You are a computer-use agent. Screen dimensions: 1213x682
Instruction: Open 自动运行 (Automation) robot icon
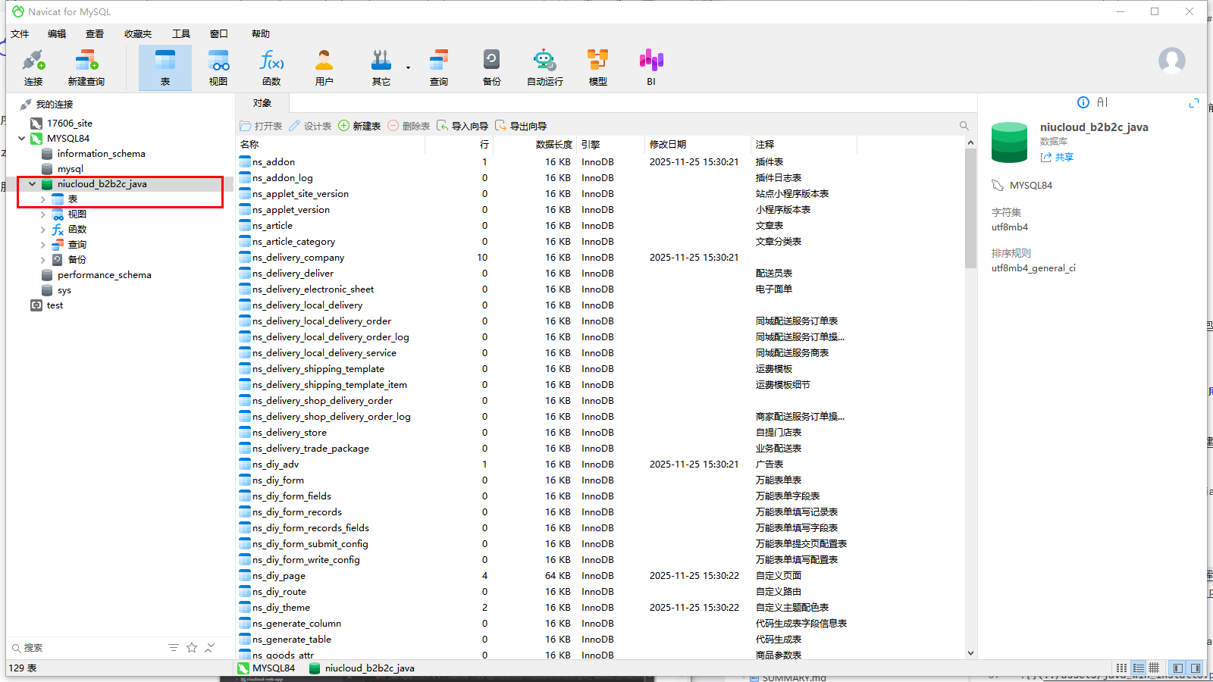point(544,67)
